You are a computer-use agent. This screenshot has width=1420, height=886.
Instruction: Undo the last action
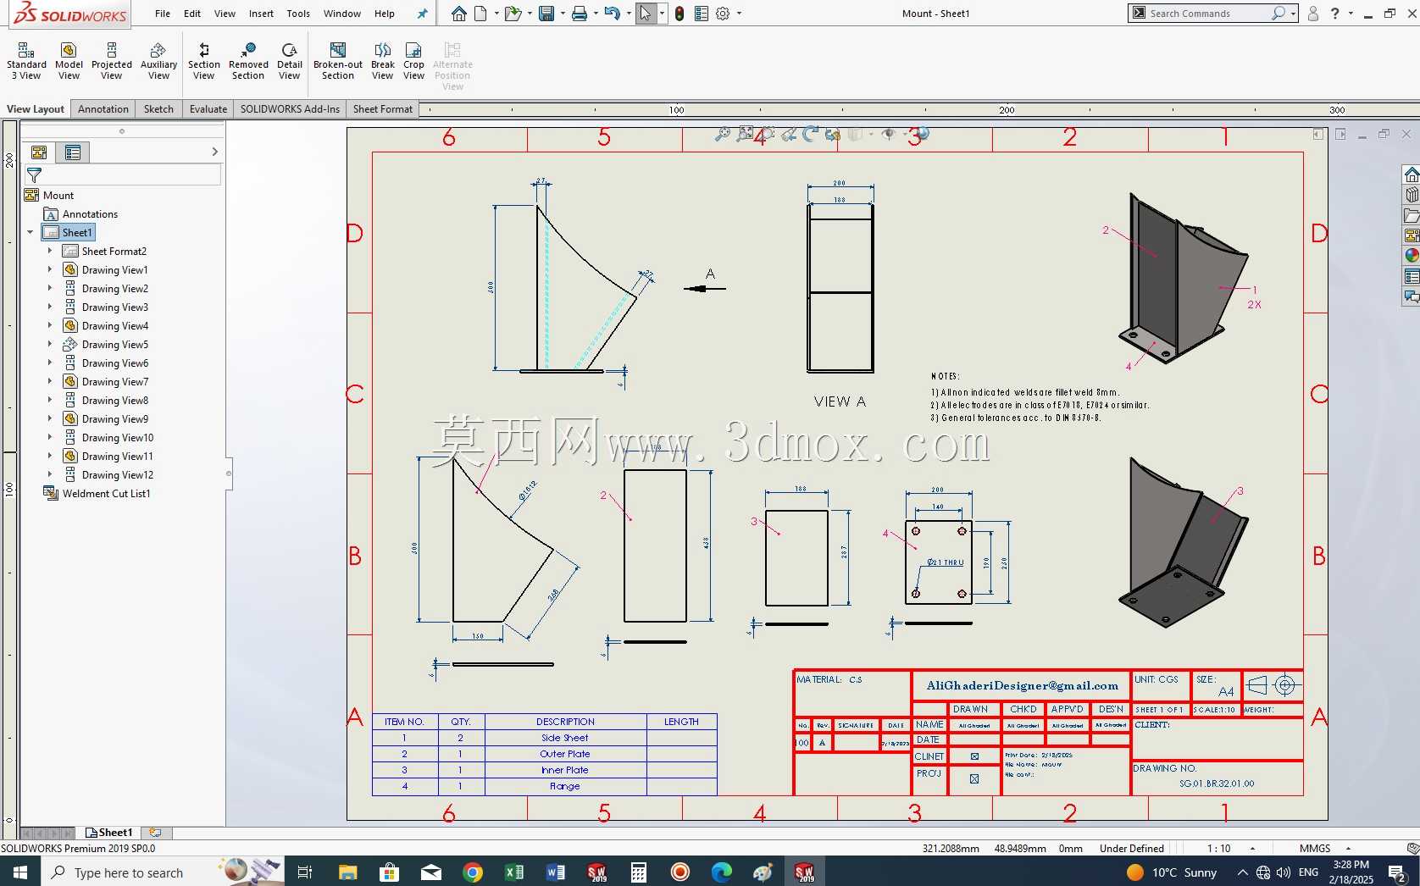tap(612, 14)
